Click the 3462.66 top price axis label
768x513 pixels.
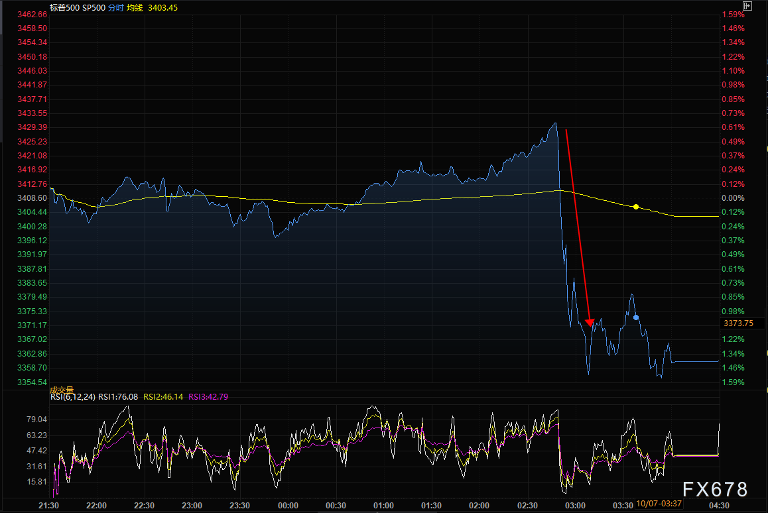point(32,15)
